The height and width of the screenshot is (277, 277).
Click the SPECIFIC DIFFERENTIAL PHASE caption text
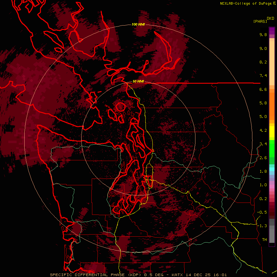tap(88, 275)
